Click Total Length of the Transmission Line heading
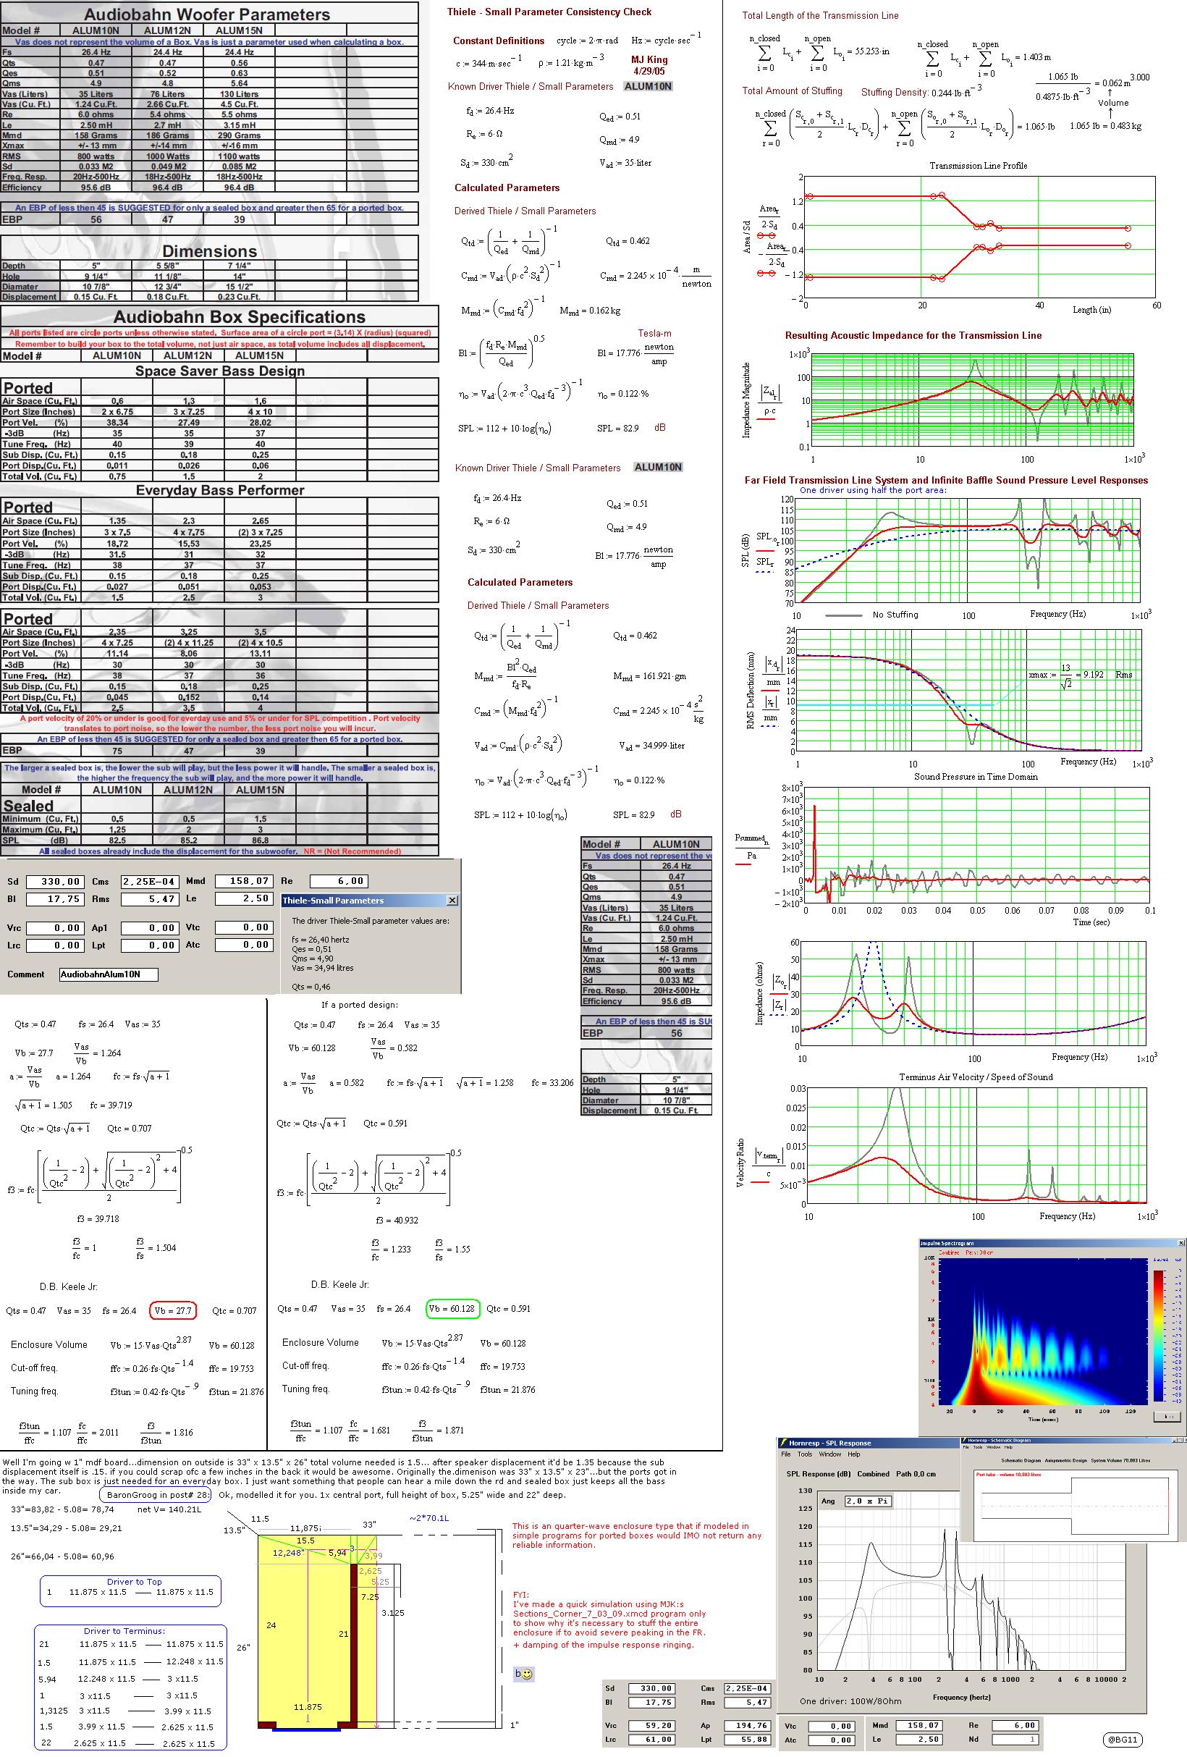The height and width of the screenshot is (1757, 1187). tap(820, 16)
